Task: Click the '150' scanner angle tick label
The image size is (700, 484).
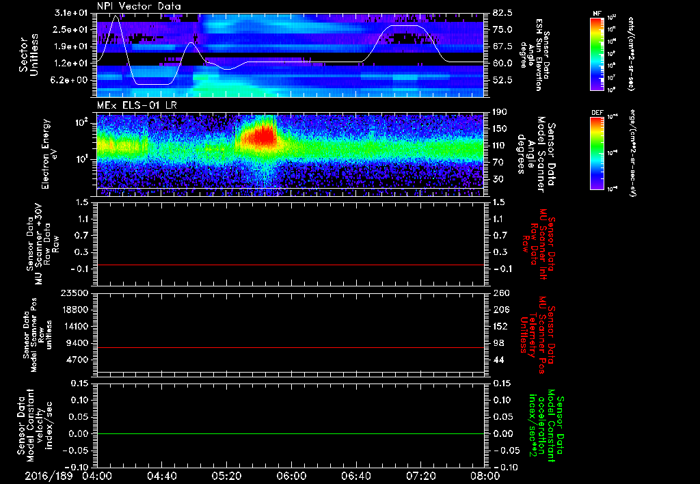Action: tap(501, 129)
